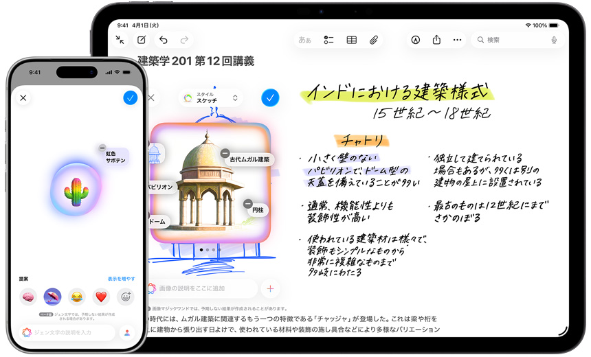Collapse the note with shrink arrows icon
591x357 pixels.
click(x=120, y=40)
